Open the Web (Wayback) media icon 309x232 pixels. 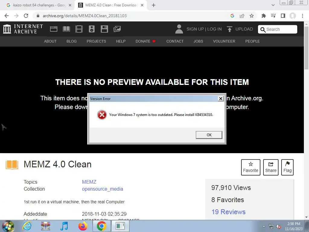click(x=54, y=29)
